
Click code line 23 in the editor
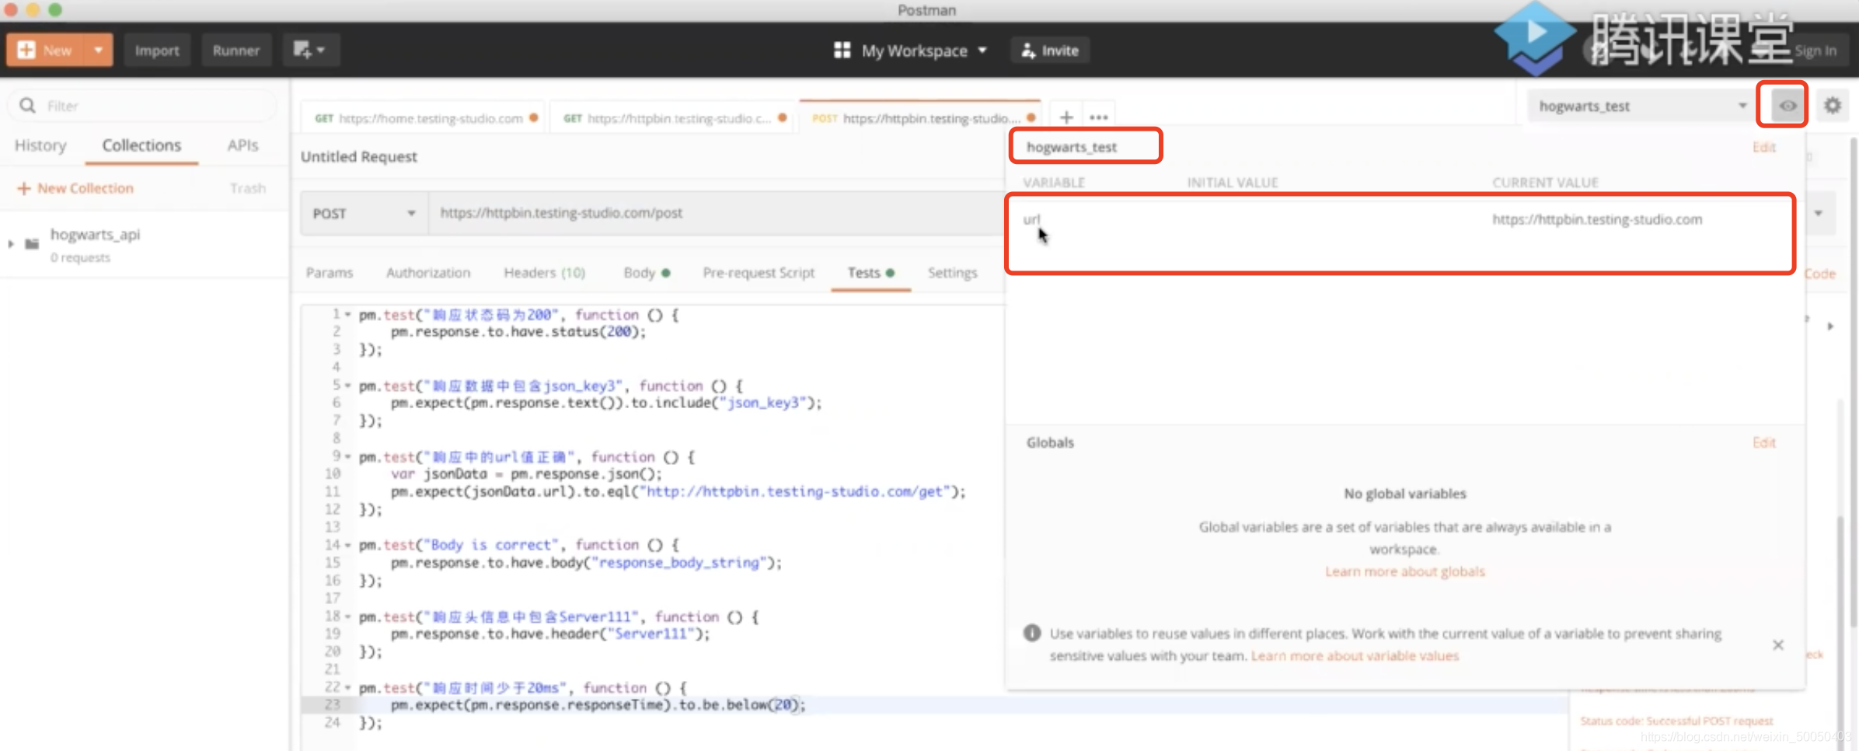933,705
